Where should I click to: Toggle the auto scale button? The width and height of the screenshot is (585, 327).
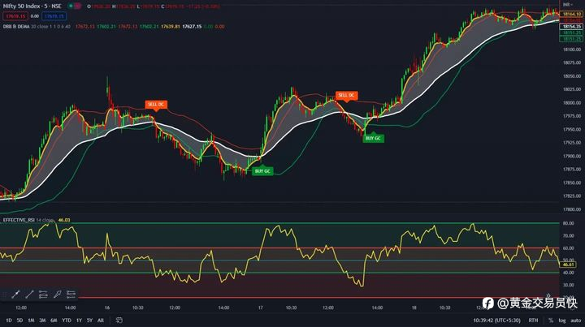[576, 321]
